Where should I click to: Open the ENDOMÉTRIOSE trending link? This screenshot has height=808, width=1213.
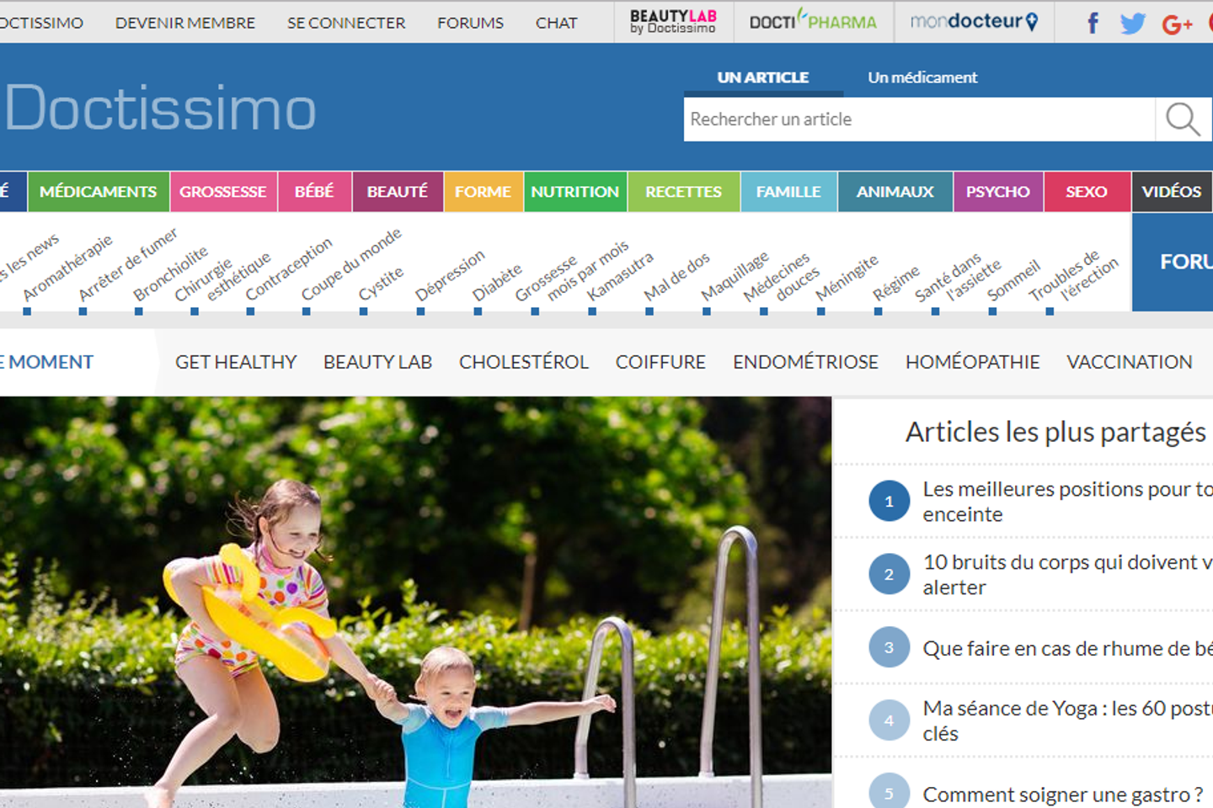805,362
